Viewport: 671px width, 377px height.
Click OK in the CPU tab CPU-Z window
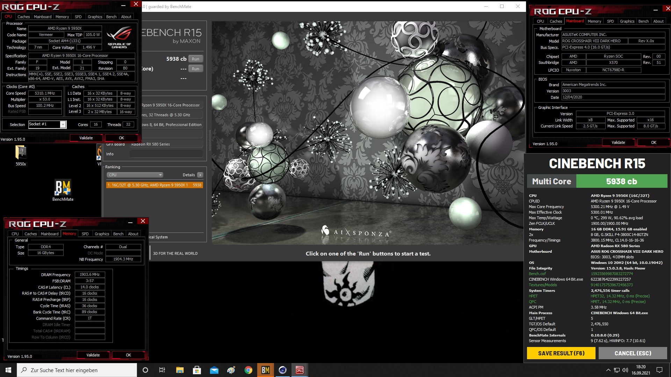click(x=121, y=138)
